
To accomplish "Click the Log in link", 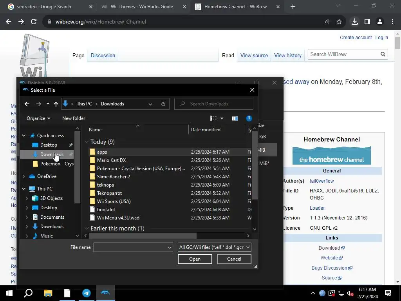I will tap(381, 38).
